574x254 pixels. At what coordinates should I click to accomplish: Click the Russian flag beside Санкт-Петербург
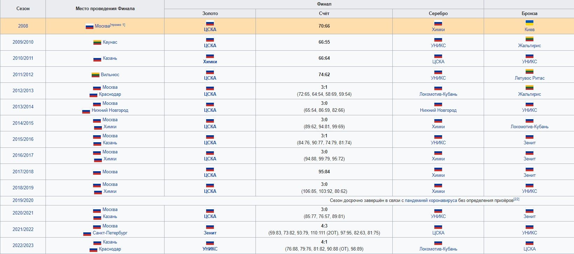click(x=87, y=233)
